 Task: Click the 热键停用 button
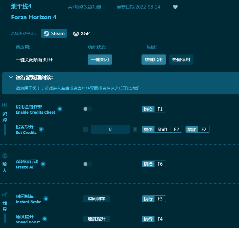tap(181, 60)
